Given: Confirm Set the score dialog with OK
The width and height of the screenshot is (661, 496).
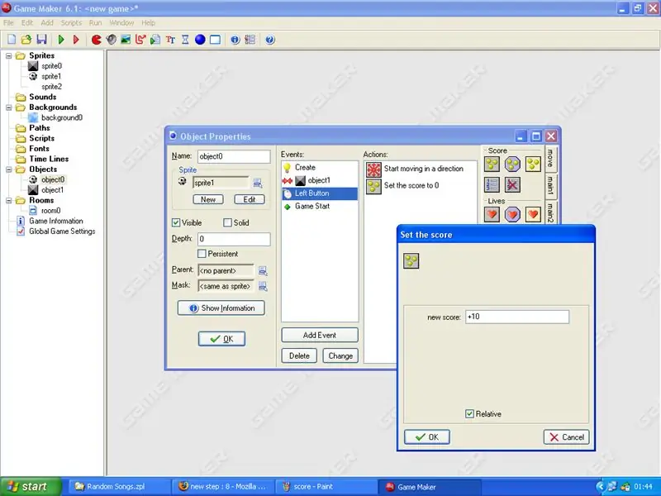Looking at the screenshot, I should [427, 437].
